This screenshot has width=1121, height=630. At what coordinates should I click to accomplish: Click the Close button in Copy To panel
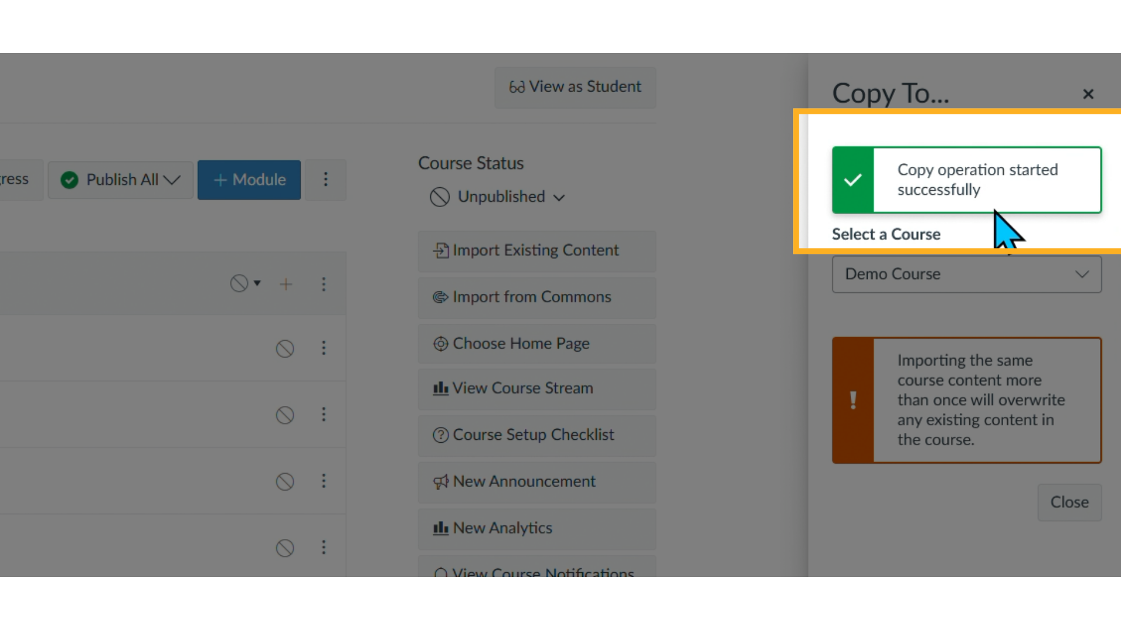point(1069,502)
